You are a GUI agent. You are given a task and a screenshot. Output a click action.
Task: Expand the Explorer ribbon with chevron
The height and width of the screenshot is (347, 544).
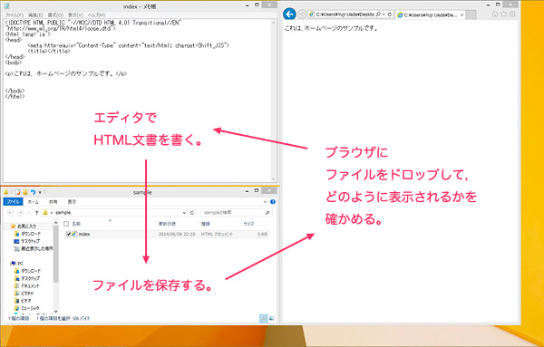265,202
